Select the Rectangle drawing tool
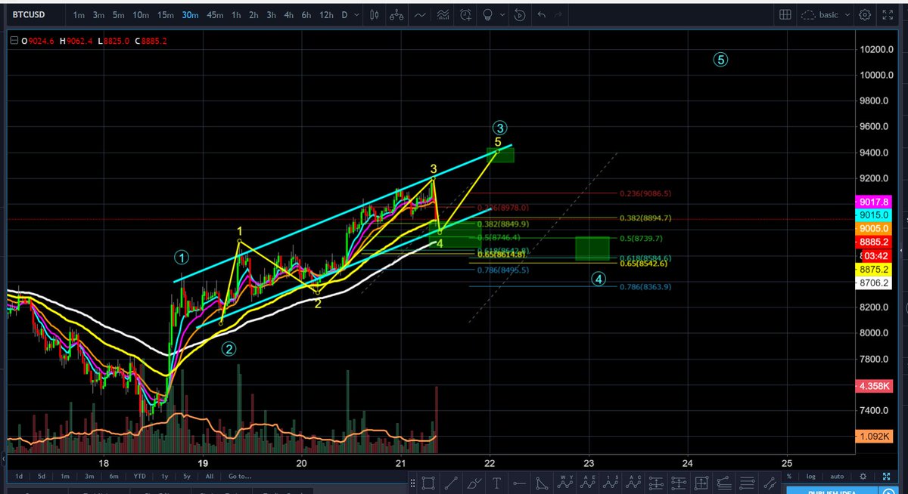908x494 pixels. pyautogui.click(x=428, y=482)
